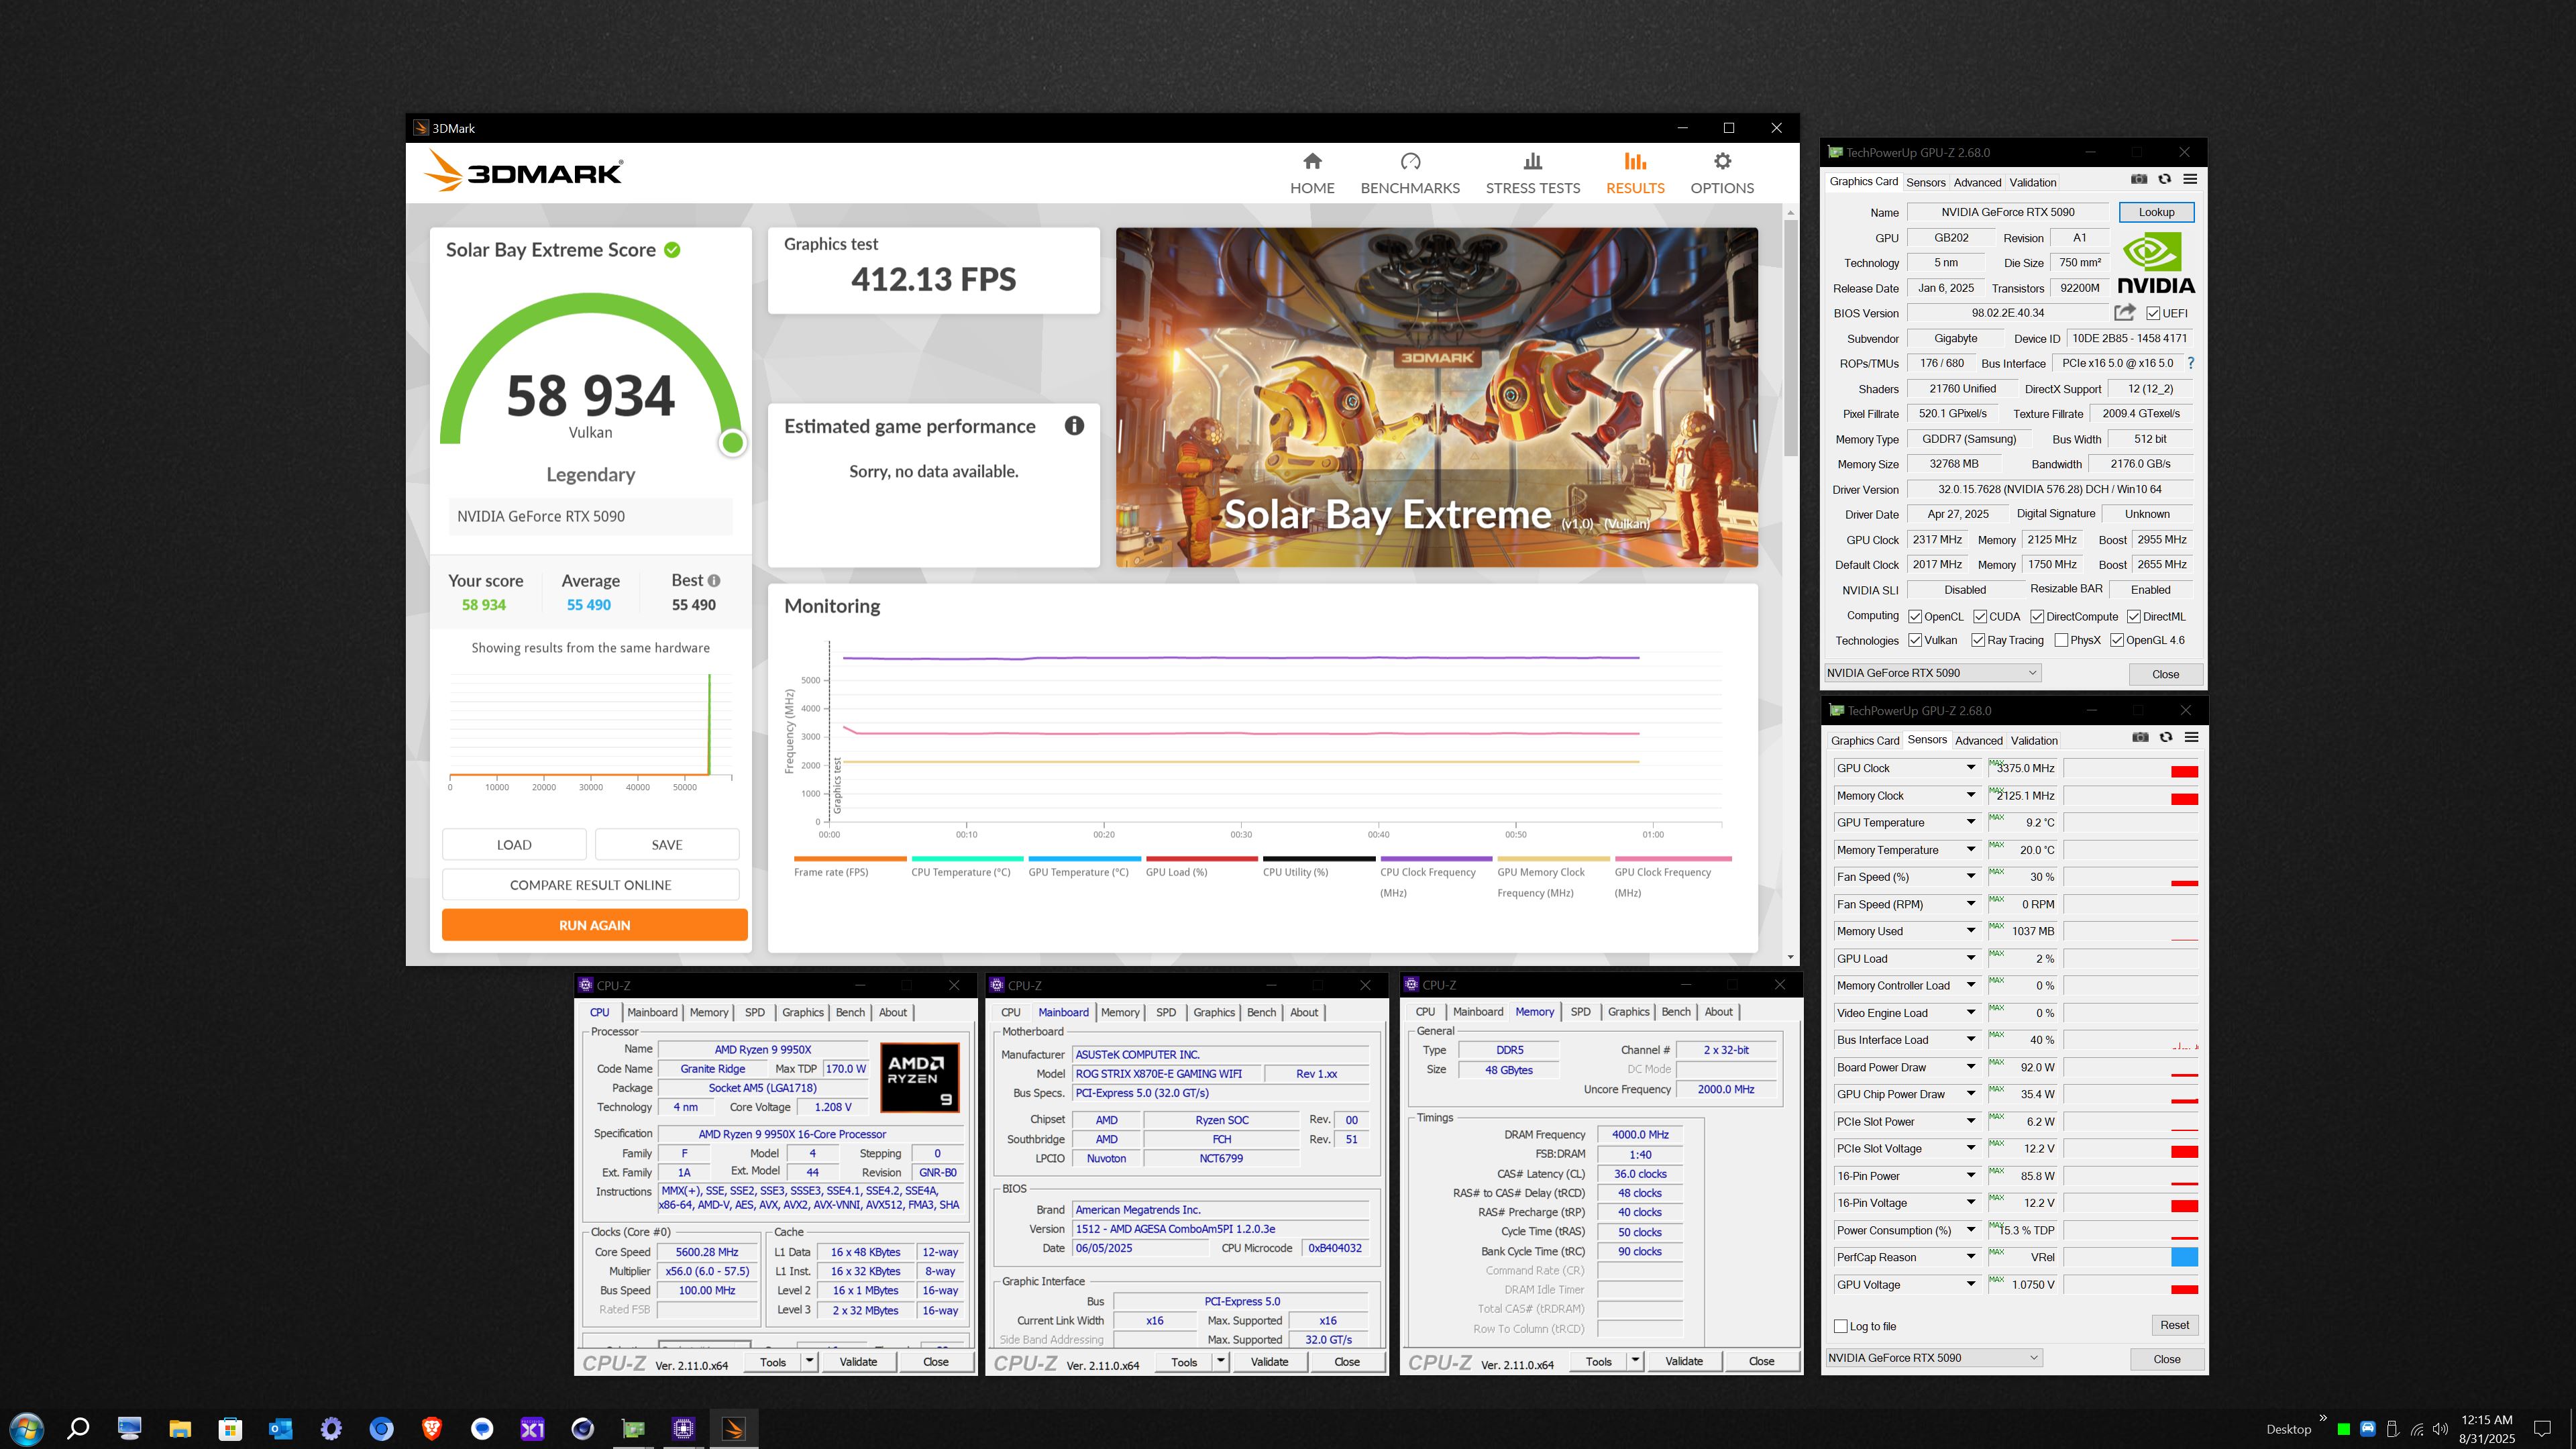Image resolution: width=2576 pixels, height=1449 pixels.
Task: Expand GPU Clock sensor dropdown arrow
Action: (1971, 768)
